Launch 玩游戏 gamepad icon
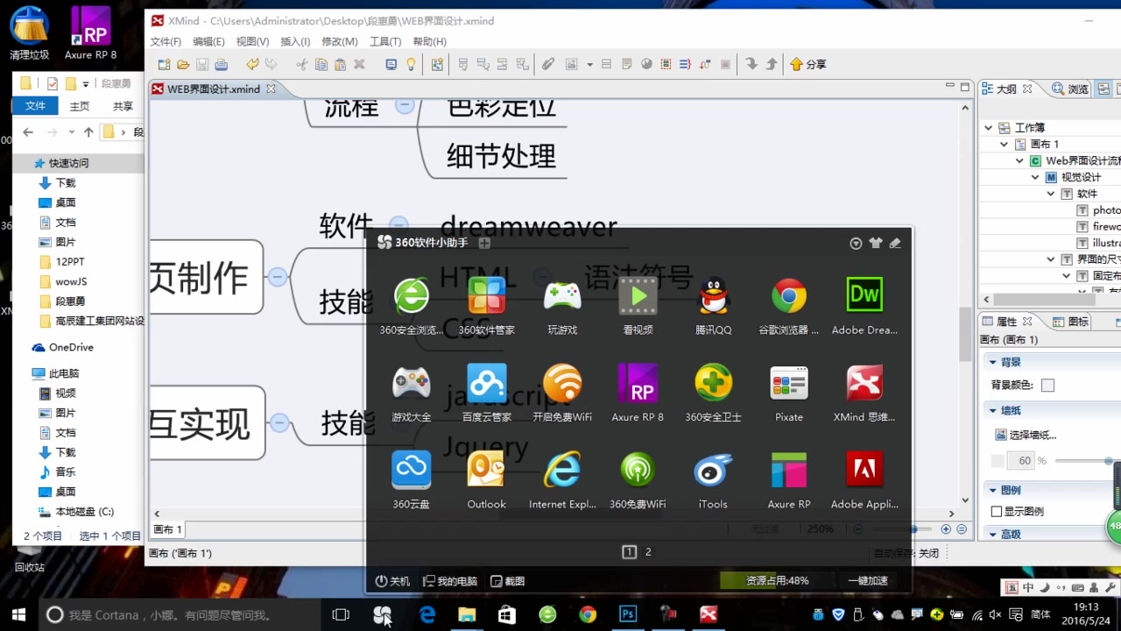 click(562, 305)
